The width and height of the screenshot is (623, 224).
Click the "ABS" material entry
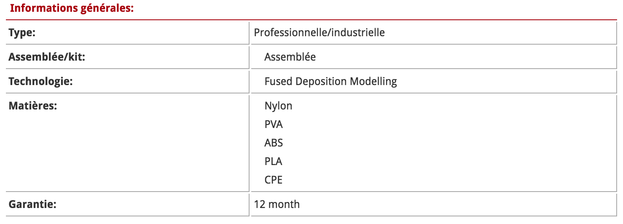point(274,143)
